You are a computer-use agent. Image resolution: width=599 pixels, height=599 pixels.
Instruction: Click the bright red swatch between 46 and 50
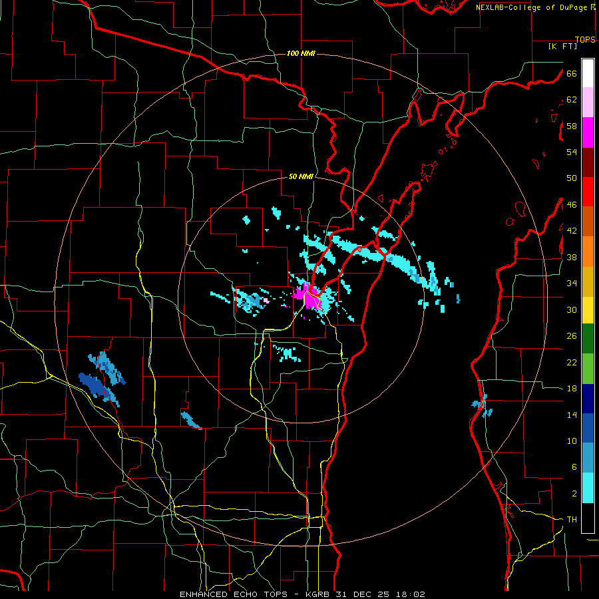588,192
